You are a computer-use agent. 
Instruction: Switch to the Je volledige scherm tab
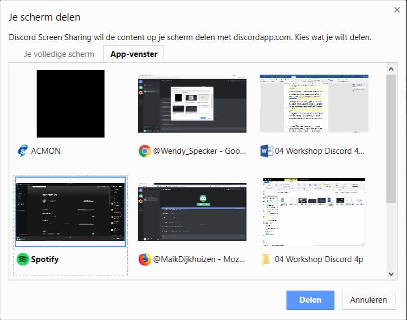pyautogui.click(x=59, y=54)
